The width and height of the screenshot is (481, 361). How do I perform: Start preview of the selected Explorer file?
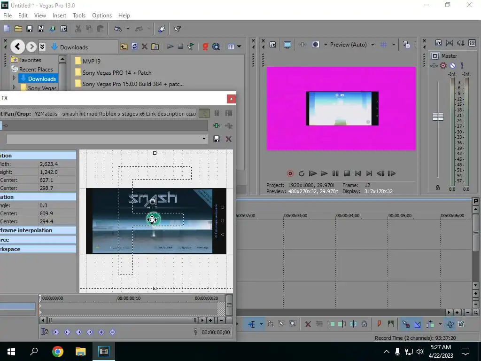click(170, 47)
